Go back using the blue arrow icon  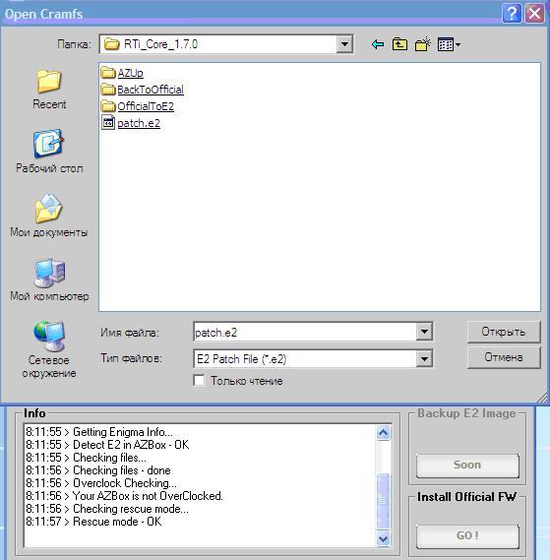pos(378,44)
